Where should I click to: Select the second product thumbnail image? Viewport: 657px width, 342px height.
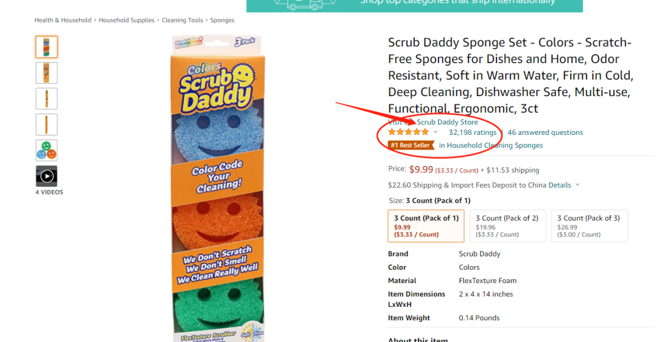tap(46, 73)
